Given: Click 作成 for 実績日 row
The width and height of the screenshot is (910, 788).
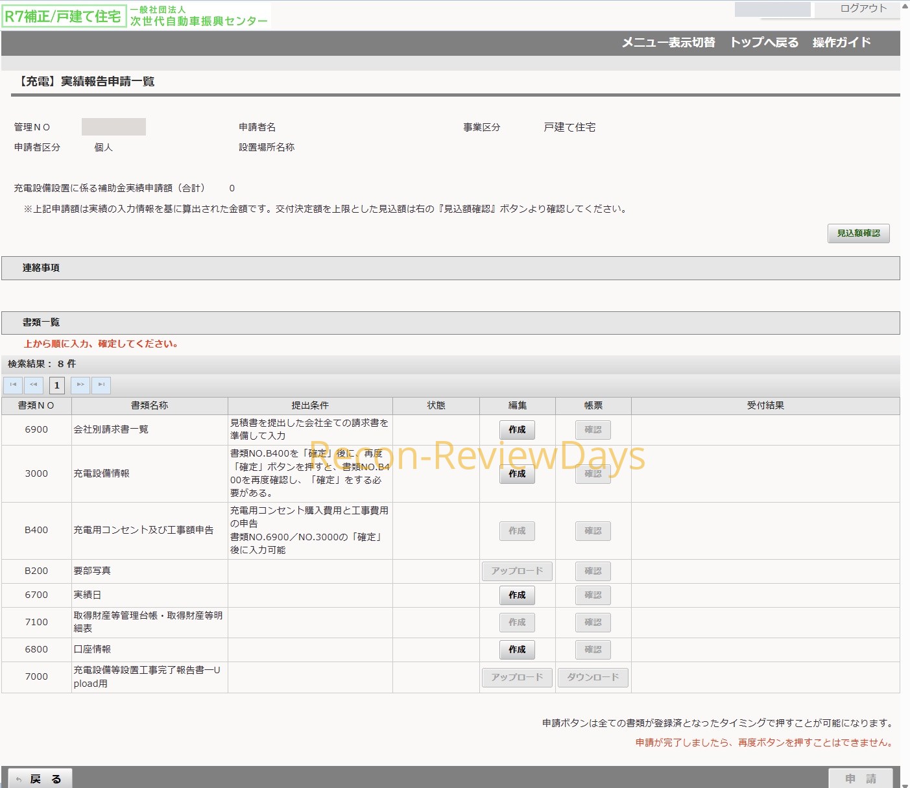Looking at the screenshot, I should [x=517, y=595].
